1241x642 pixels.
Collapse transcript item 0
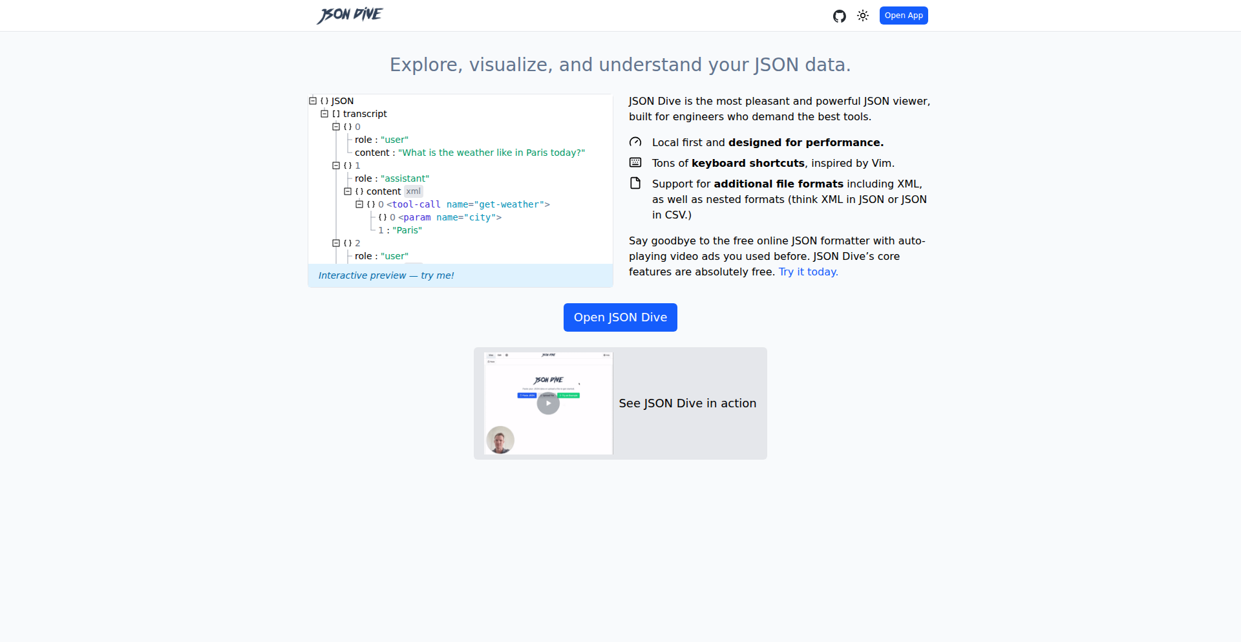point(336,127)
